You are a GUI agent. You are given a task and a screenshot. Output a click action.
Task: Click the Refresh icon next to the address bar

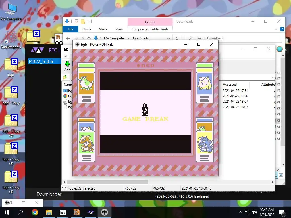(177, 38)
